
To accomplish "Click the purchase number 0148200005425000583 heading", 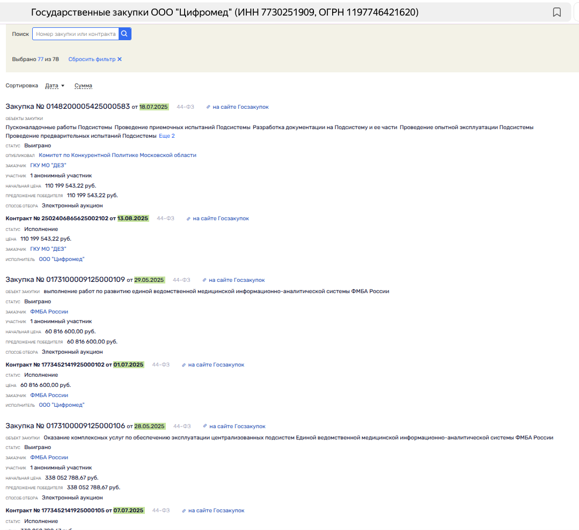I will click(68, 107).
